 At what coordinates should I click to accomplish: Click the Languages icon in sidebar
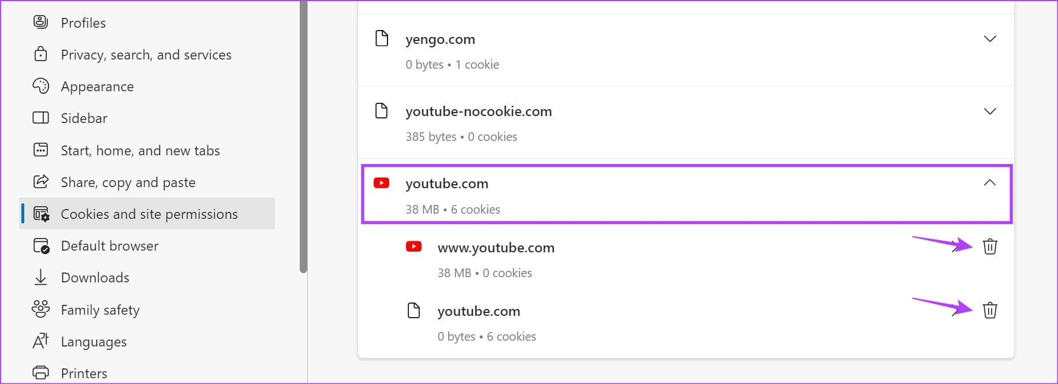[x=40, y=341]
